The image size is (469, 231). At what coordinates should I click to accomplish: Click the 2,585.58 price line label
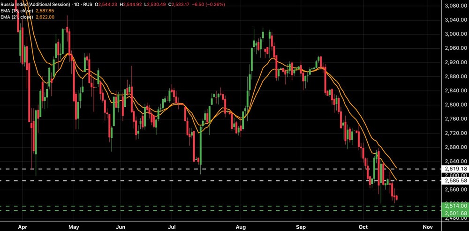456,181
